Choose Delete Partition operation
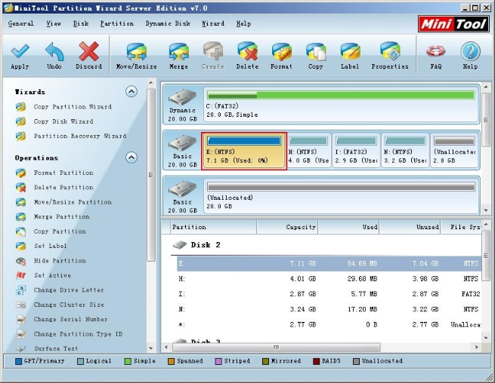Image resolution: width=495 pixels, height=383 pixels. tap(63, 188)
